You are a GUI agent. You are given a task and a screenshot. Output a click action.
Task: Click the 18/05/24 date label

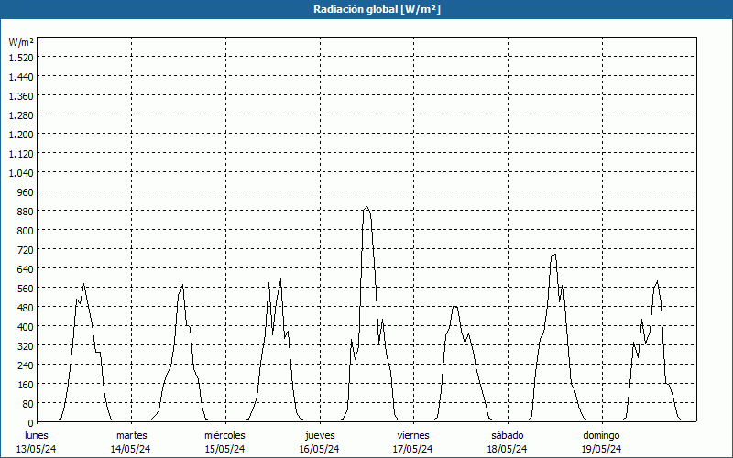point(508,449)
